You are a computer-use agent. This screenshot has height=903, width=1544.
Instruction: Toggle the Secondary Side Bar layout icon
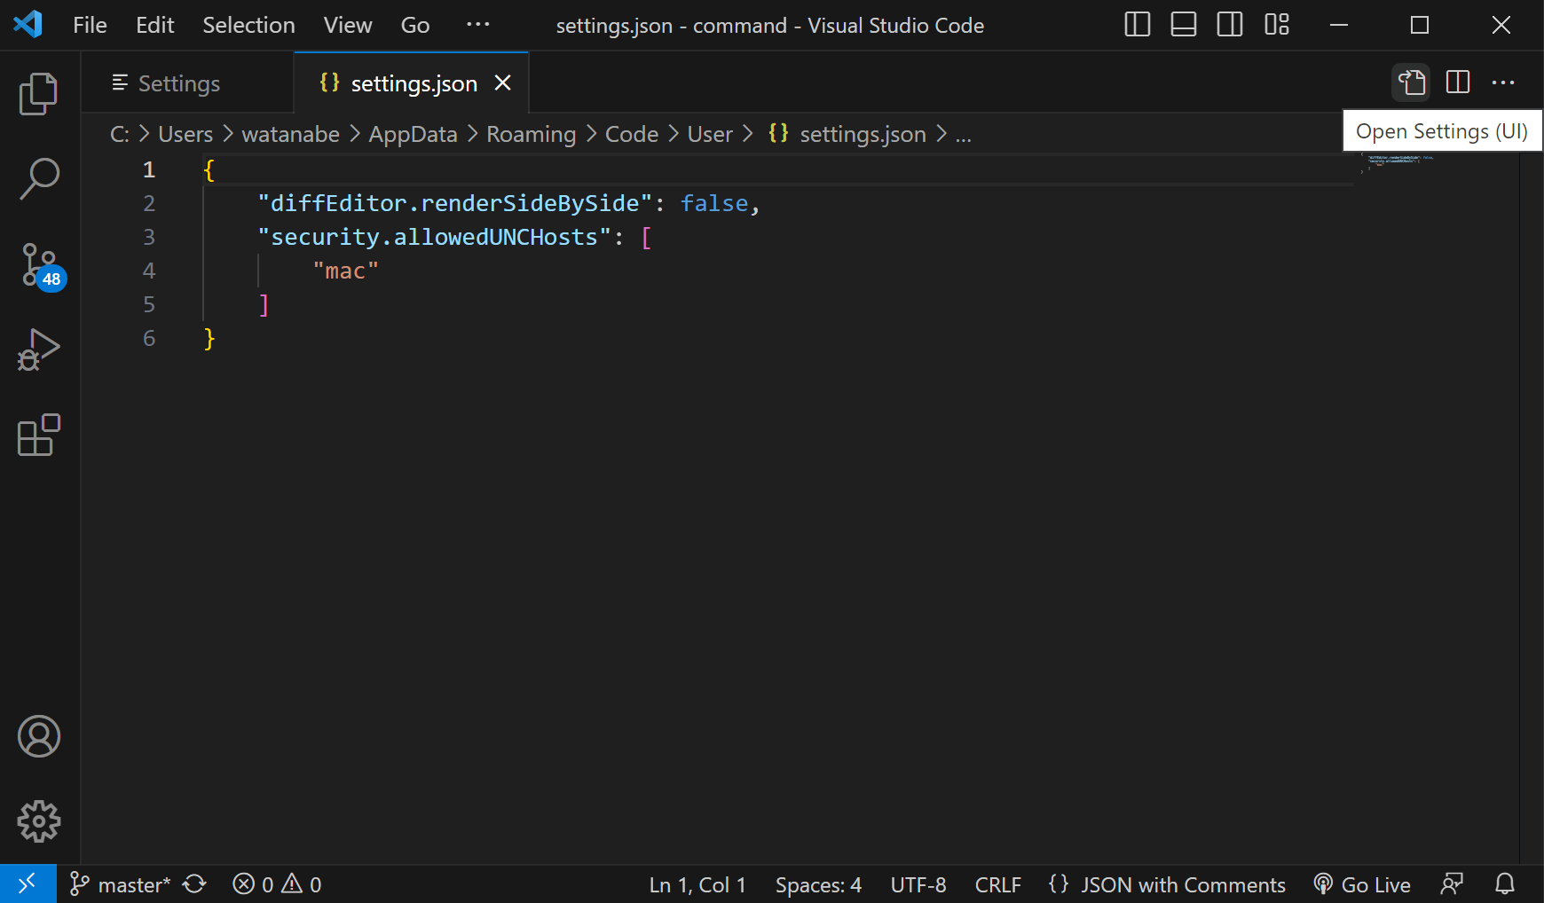pyautogui.click(x=1230, y=25)
